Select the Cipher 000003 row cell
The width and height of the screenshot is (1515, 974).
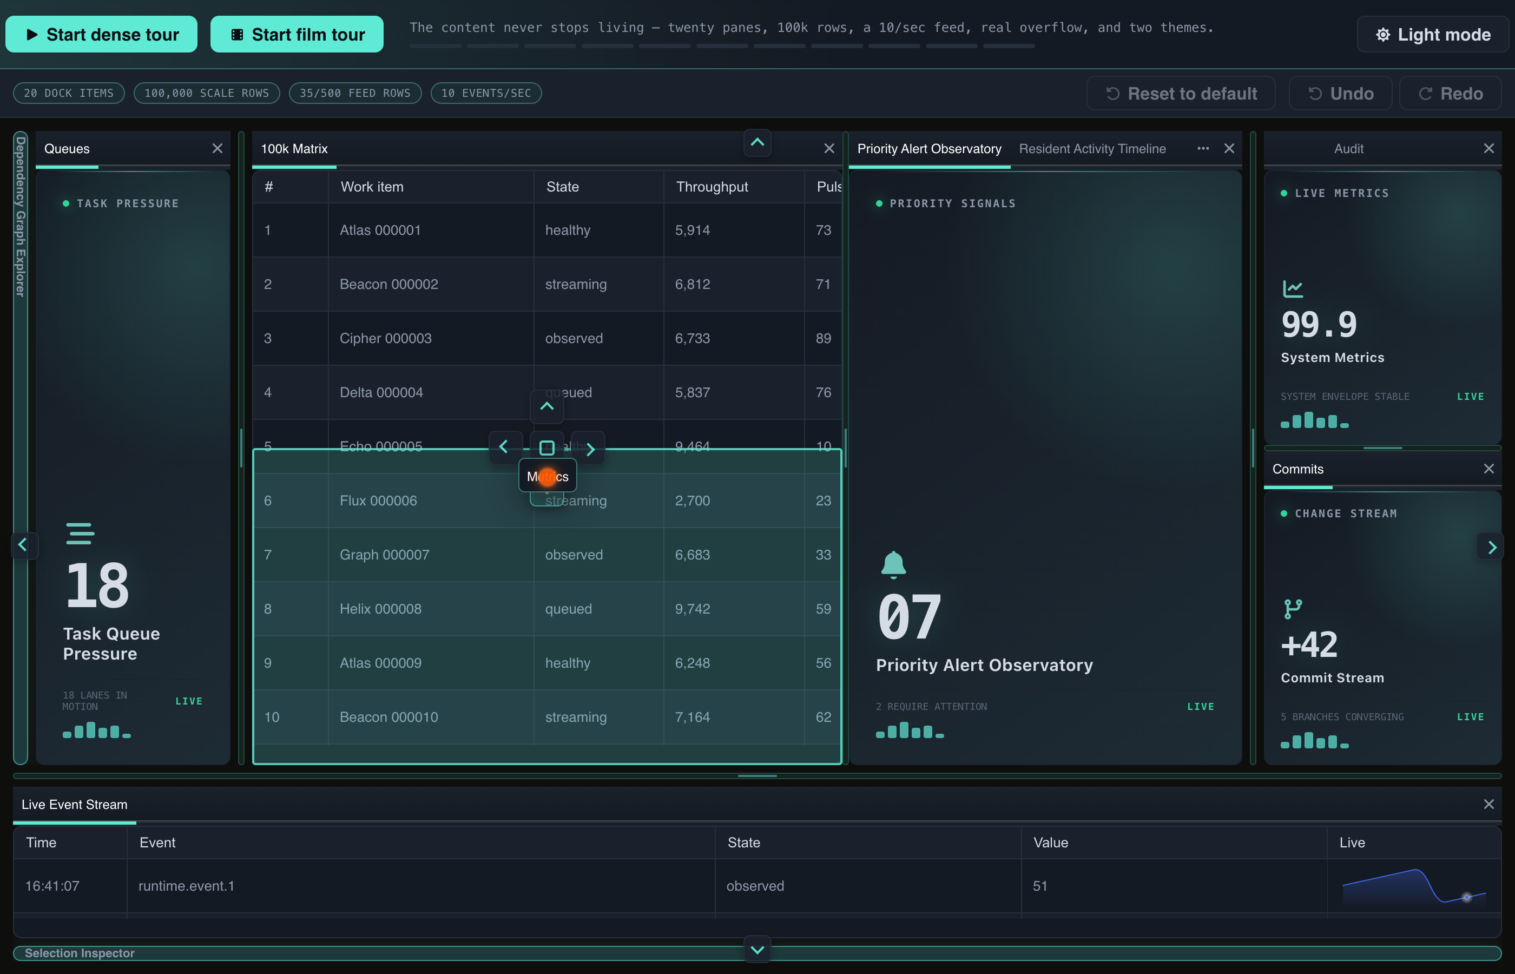[431, 338]
